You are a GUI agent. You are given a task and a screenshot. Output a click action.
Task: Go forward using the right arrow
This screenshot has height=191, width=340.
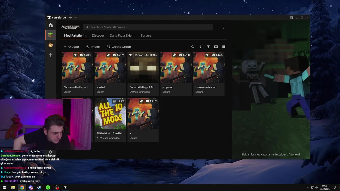click(76, 18)
